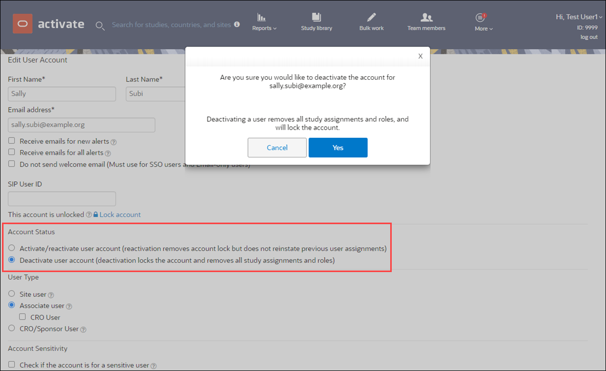606x371 pixels.
Task: Open the More menu icon
Action: pyautogui.click(x=480, y=18)
